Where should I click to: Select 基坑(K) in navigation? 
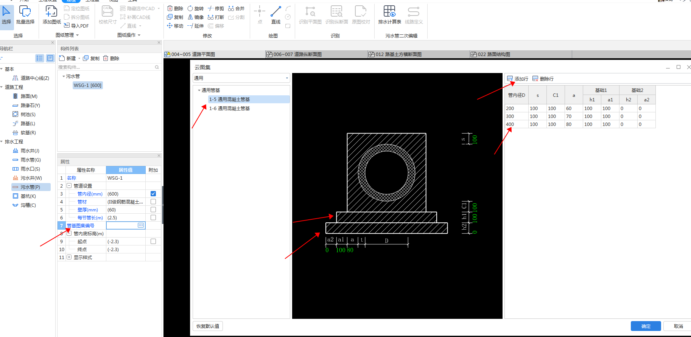pos(28,196)
